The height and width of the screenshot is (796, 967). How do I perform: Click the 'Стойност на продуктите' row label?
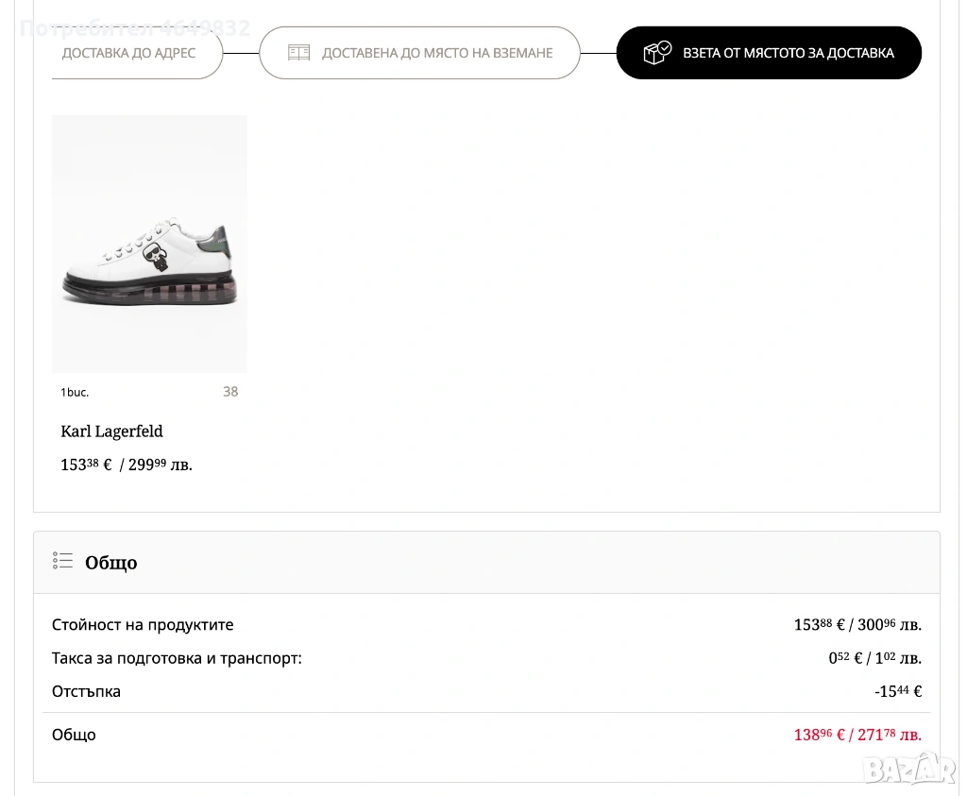(x=143, y=625)
